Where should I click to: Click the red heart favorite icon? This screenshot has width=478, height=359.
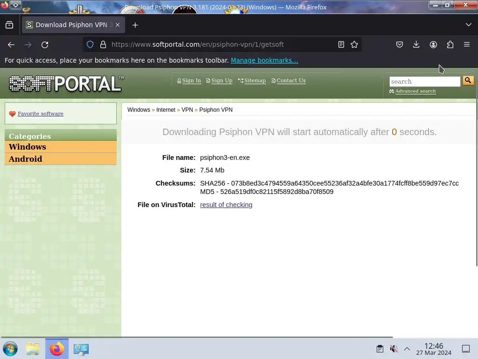click(x=12, y=114)
